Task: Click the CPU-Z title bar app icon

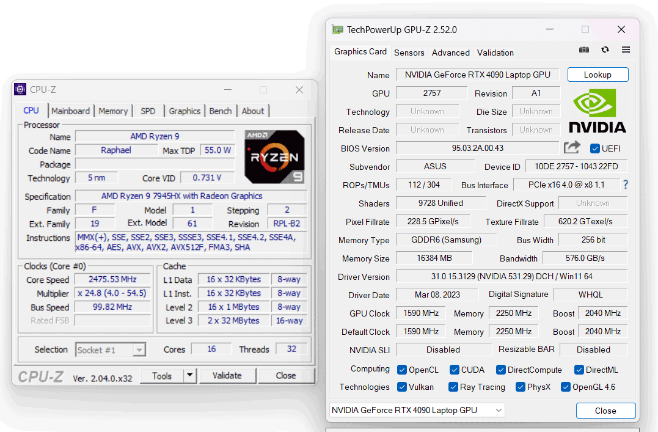Action: pyautogui.click(x=20, y=90)
